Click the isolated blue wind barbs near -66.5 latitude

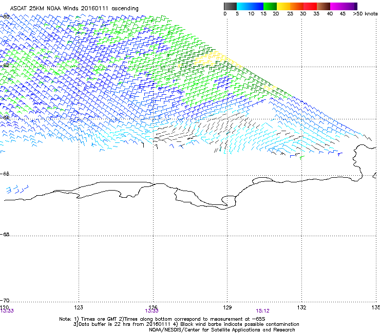[16, 189]
